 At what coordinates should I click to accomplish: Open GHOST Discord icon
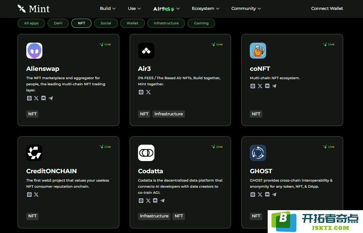point(267,195)
